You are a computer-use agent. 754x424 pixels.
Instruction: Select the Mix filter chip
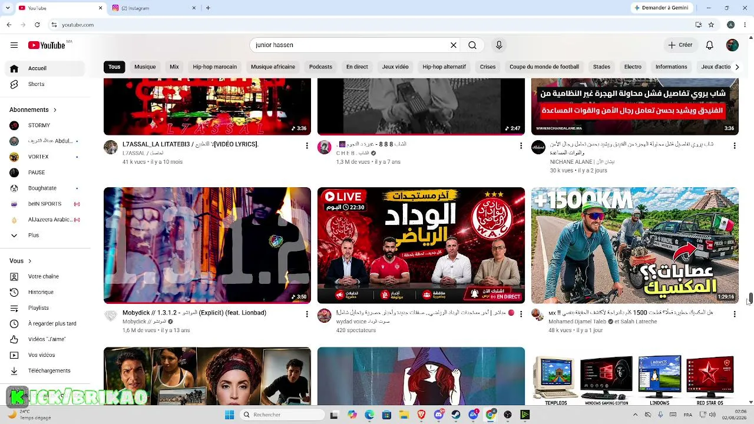(174, 67)
